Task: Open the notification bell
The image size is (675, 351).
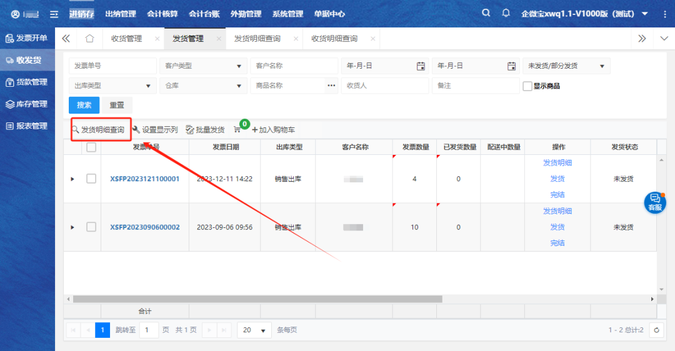Action: pos(506,13)
